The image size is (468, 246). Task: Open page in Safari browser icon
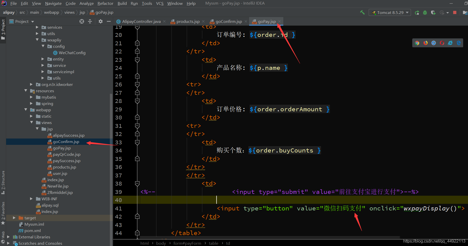pyautogui.click(x=434, y=43)
